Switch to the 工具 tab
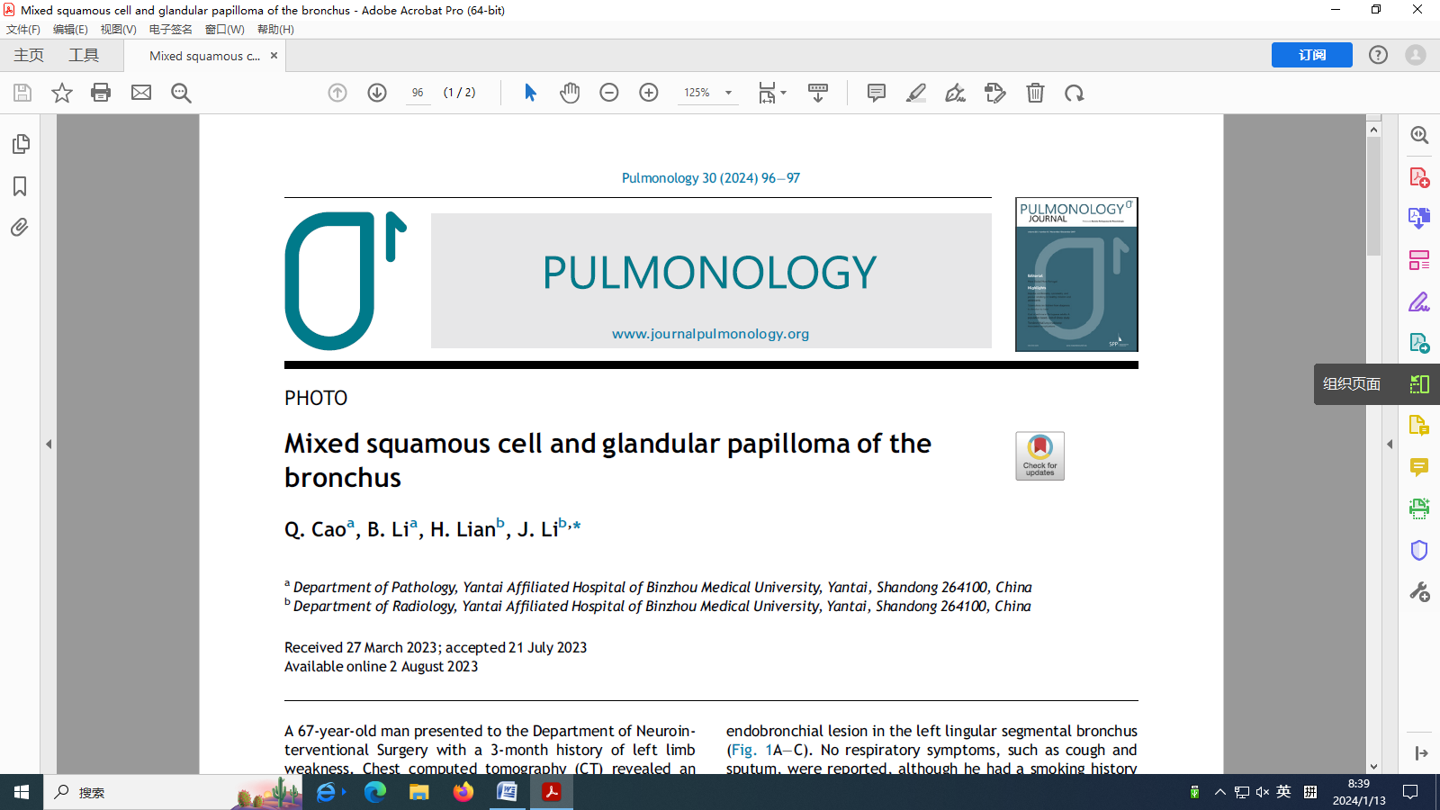Image resolution: width=1440 pixels, height=810 pixels. pyautogui.click(x=84, y=55)
